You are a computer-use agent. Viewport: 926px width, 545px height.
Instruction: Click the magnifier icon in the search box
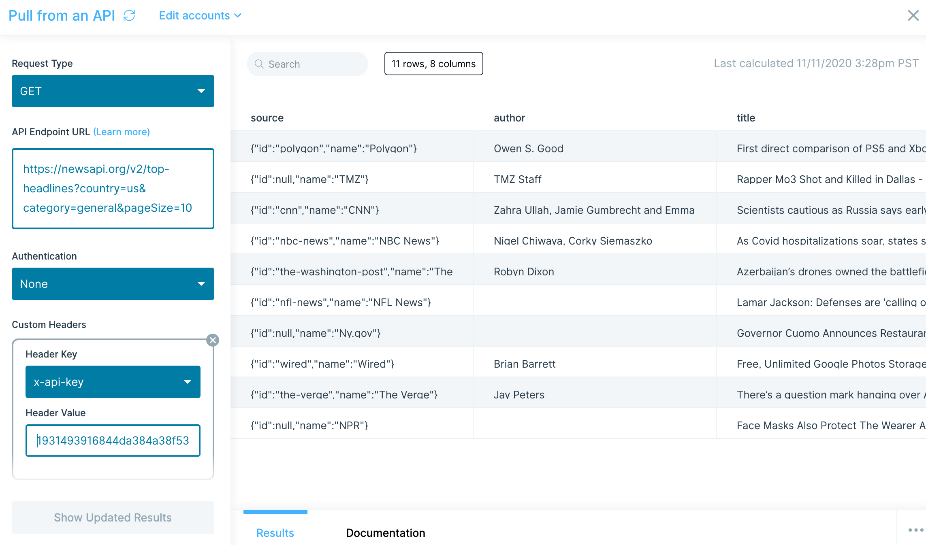pyautogui.click(x=259, y=64)
